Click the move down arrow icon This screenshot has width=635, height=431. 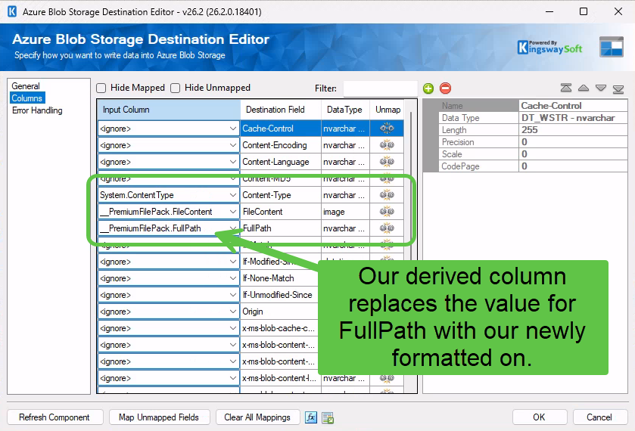(x=601, y=88)
